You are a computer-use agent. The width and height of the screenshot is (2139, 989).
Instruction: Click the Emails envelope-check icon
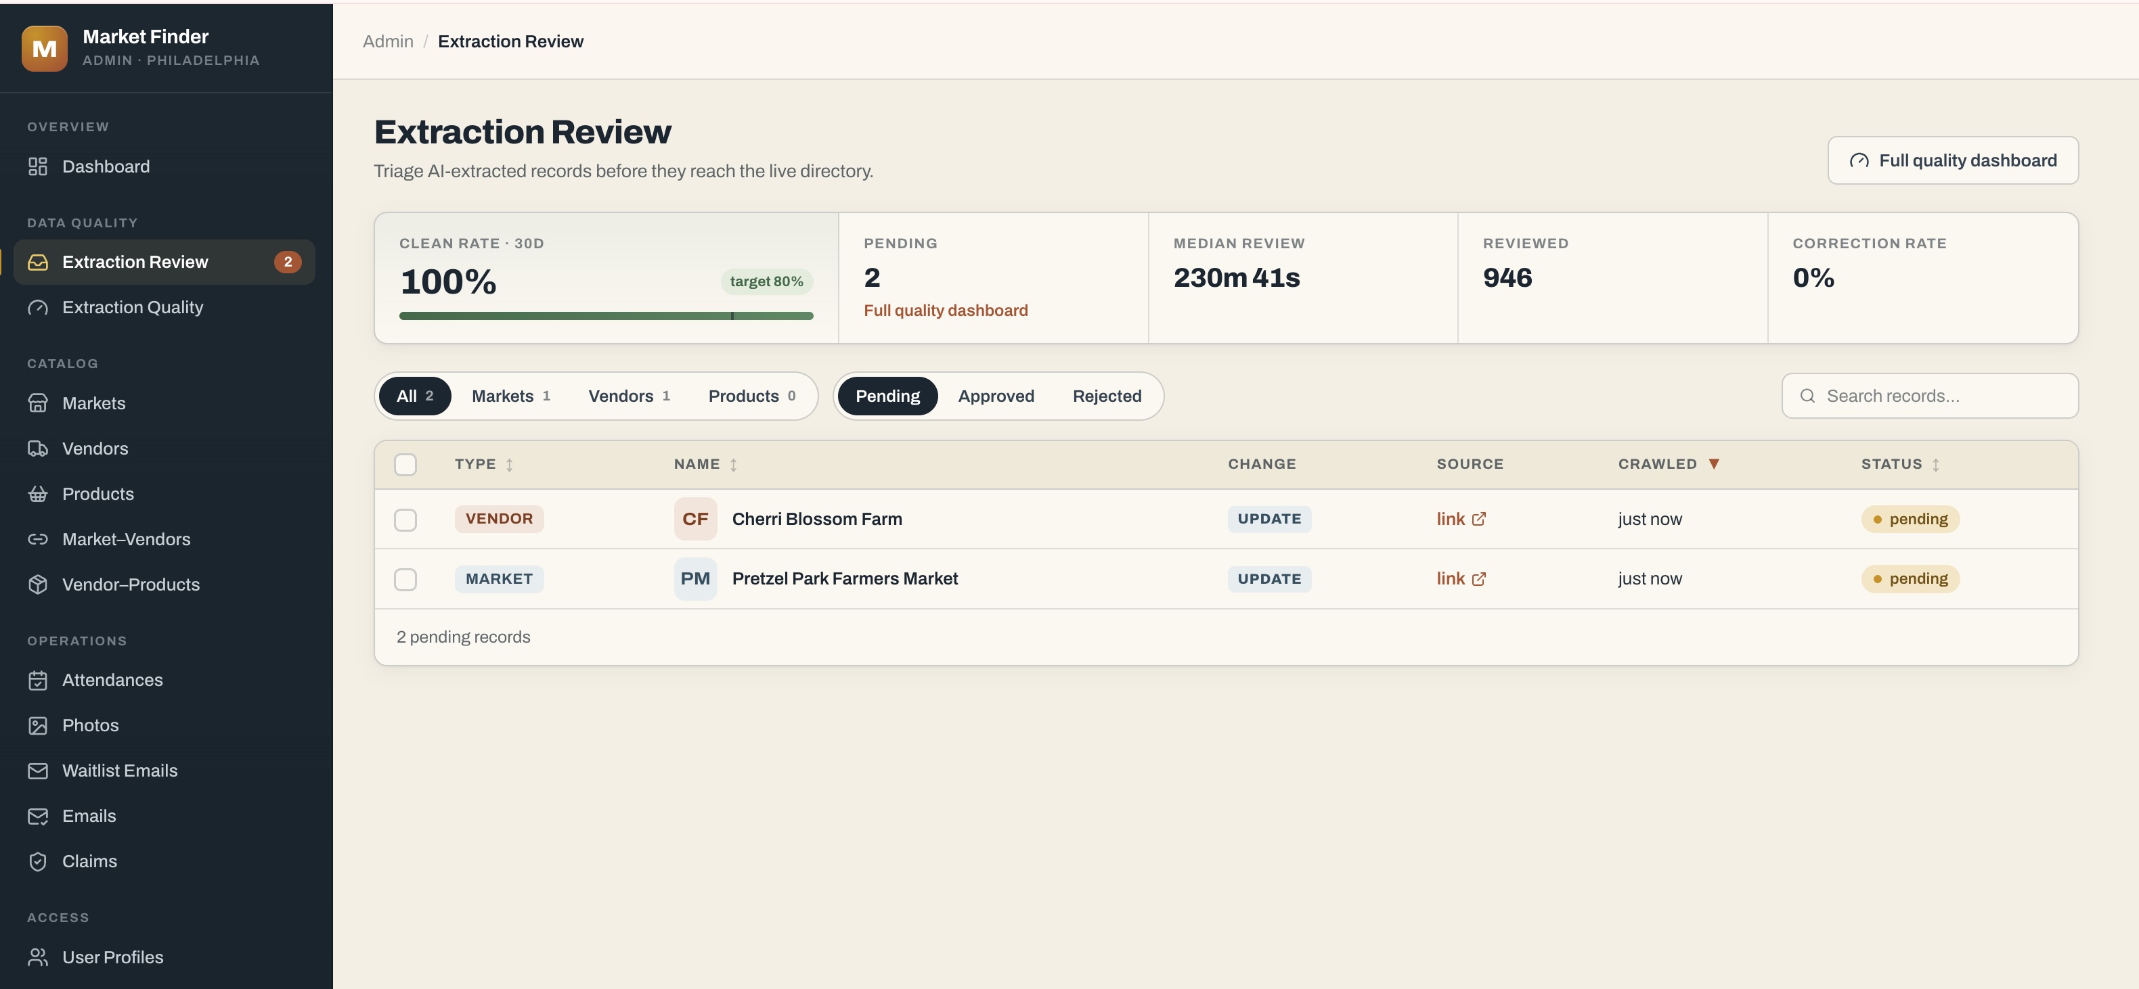(x=37, y=816)
